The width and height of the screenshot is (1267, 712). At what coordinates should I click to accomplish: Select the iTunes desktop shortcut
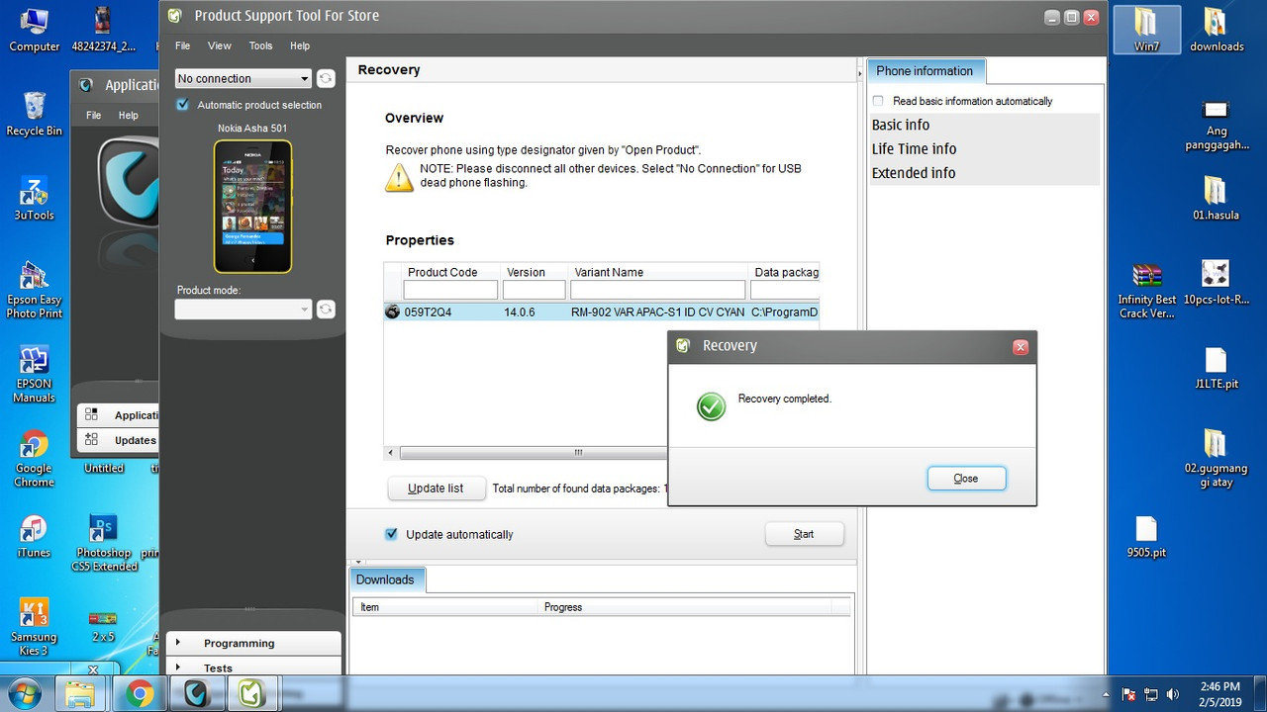click(x=34, y=537)
